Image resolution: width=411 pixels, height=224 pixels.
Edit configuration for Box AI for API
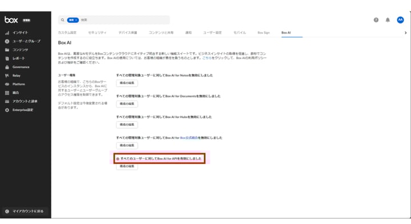tap(127, 166)
